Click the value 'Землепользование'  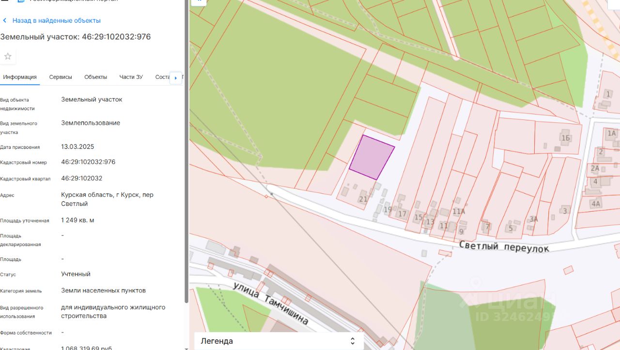point(91,123)
